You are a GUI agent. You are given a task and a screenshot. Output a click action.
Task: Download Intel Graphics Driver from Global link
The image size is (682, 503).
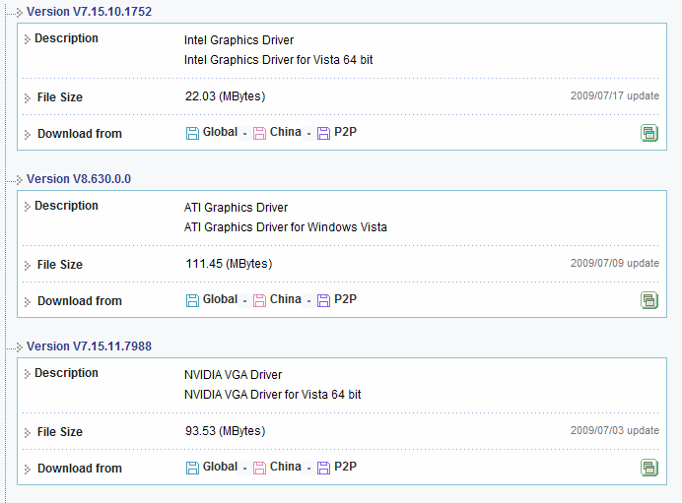click(x=220, y=132)
